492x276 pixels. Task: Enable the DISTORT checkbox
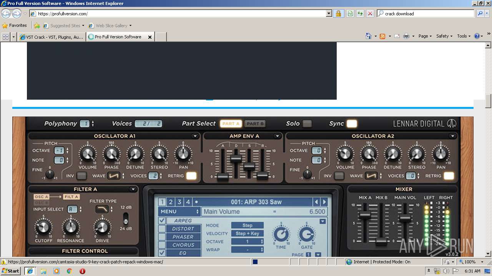point(162,228)
